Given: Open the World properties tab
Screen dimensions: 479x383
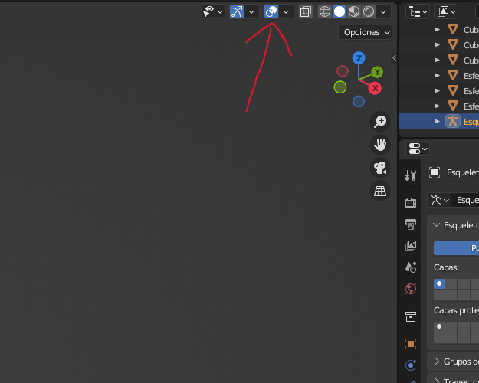Looking at the screenshot, I should click(411, 289).
